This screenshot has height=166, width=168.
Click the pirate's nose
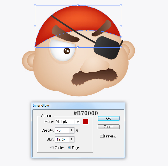95,65
